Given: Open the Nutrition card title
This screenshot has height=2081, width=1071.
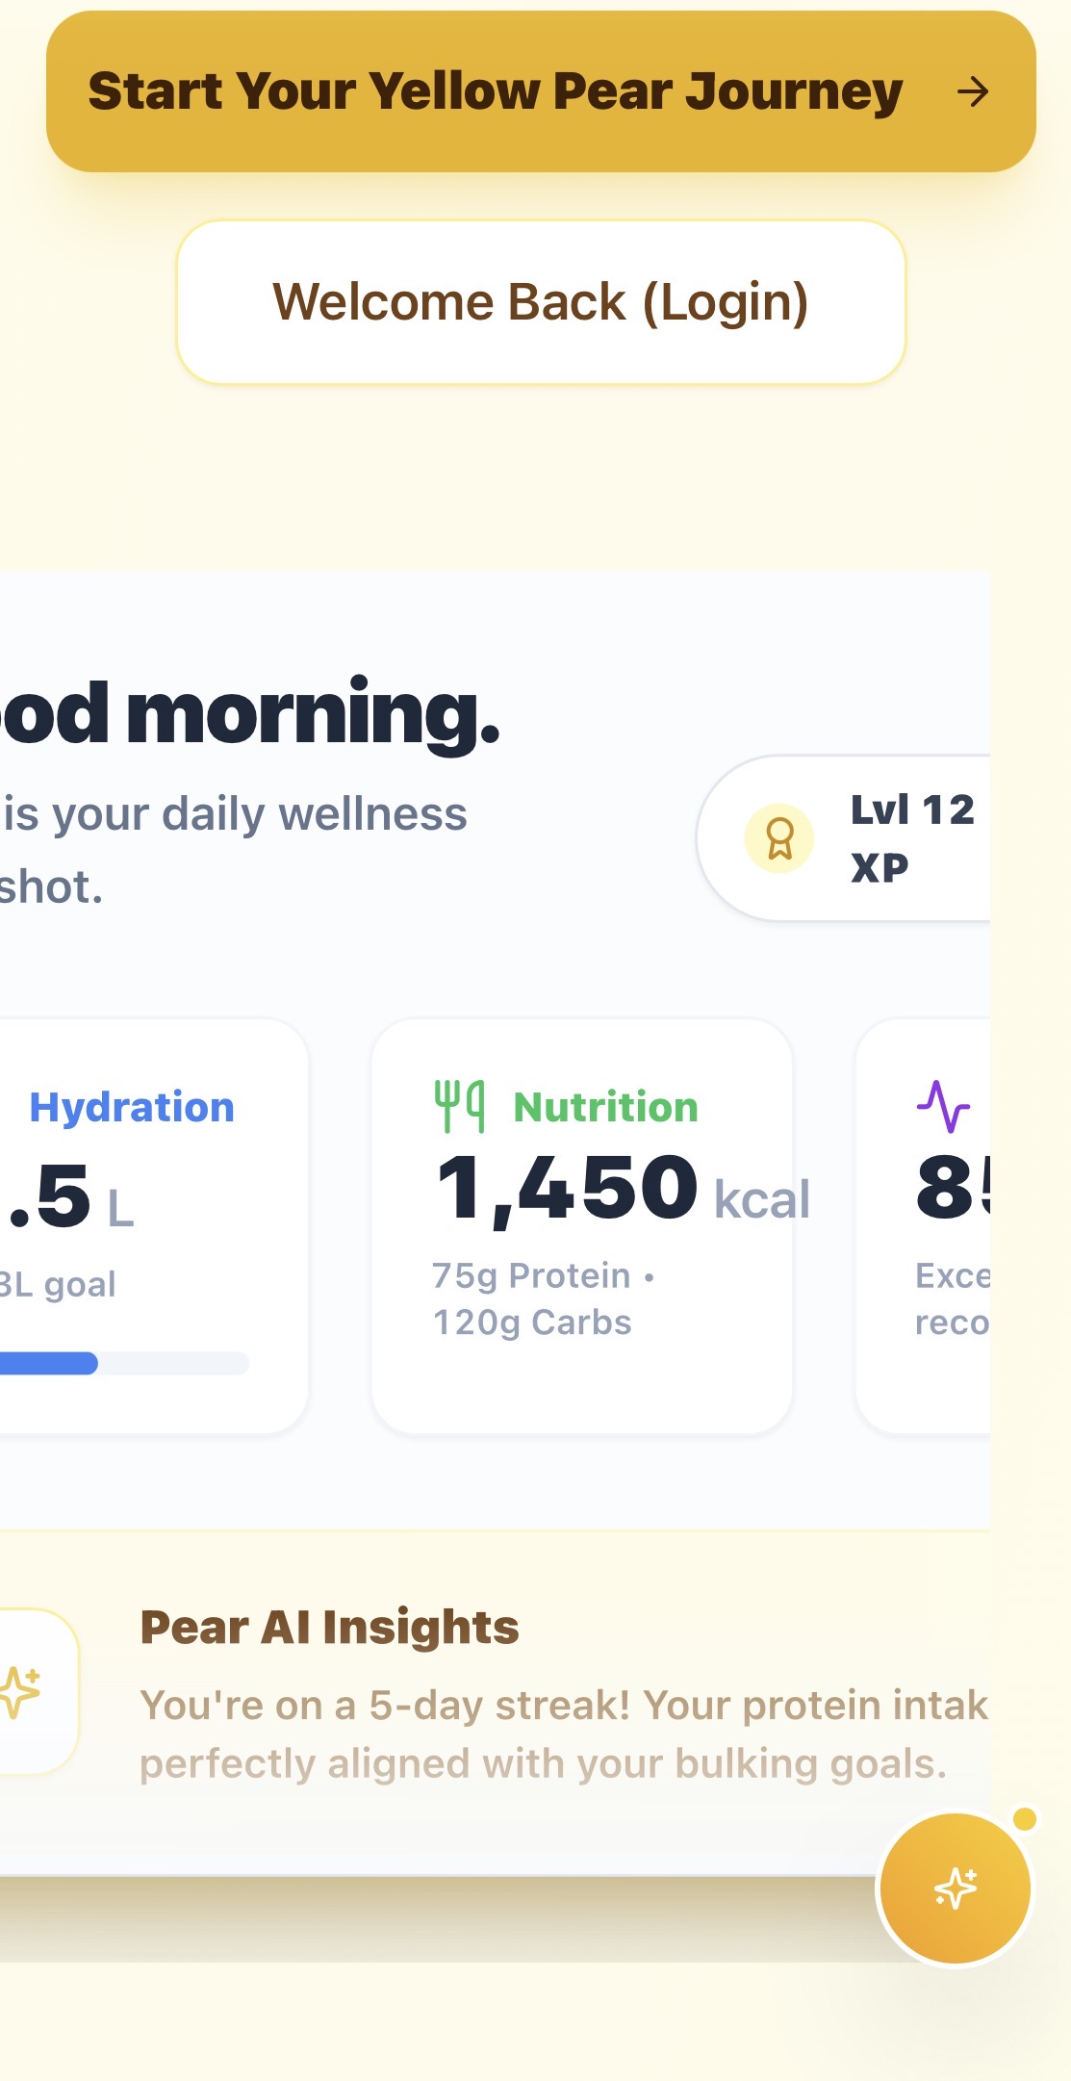Looking at the screenshot, I should point(605,1108).
